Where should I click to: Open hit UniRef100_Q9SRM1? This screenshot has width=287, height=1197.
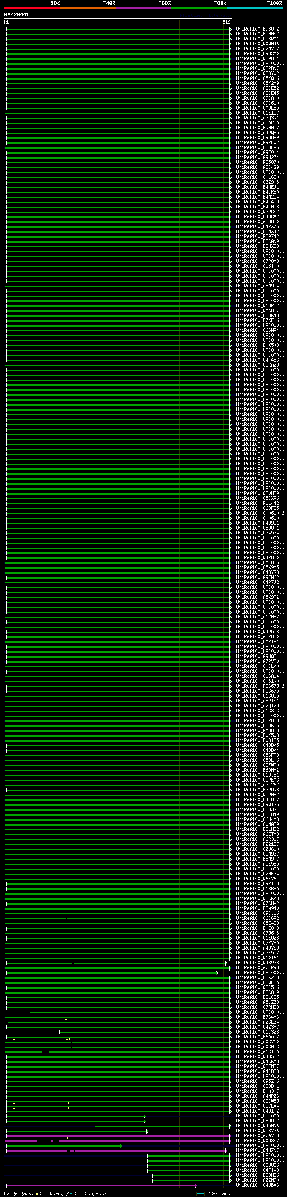[257, 39]
